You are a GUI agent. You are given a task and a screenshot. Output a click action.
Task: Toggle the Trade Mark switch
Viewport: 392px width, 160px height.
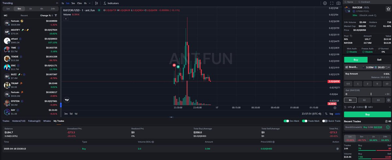point(305,121)
